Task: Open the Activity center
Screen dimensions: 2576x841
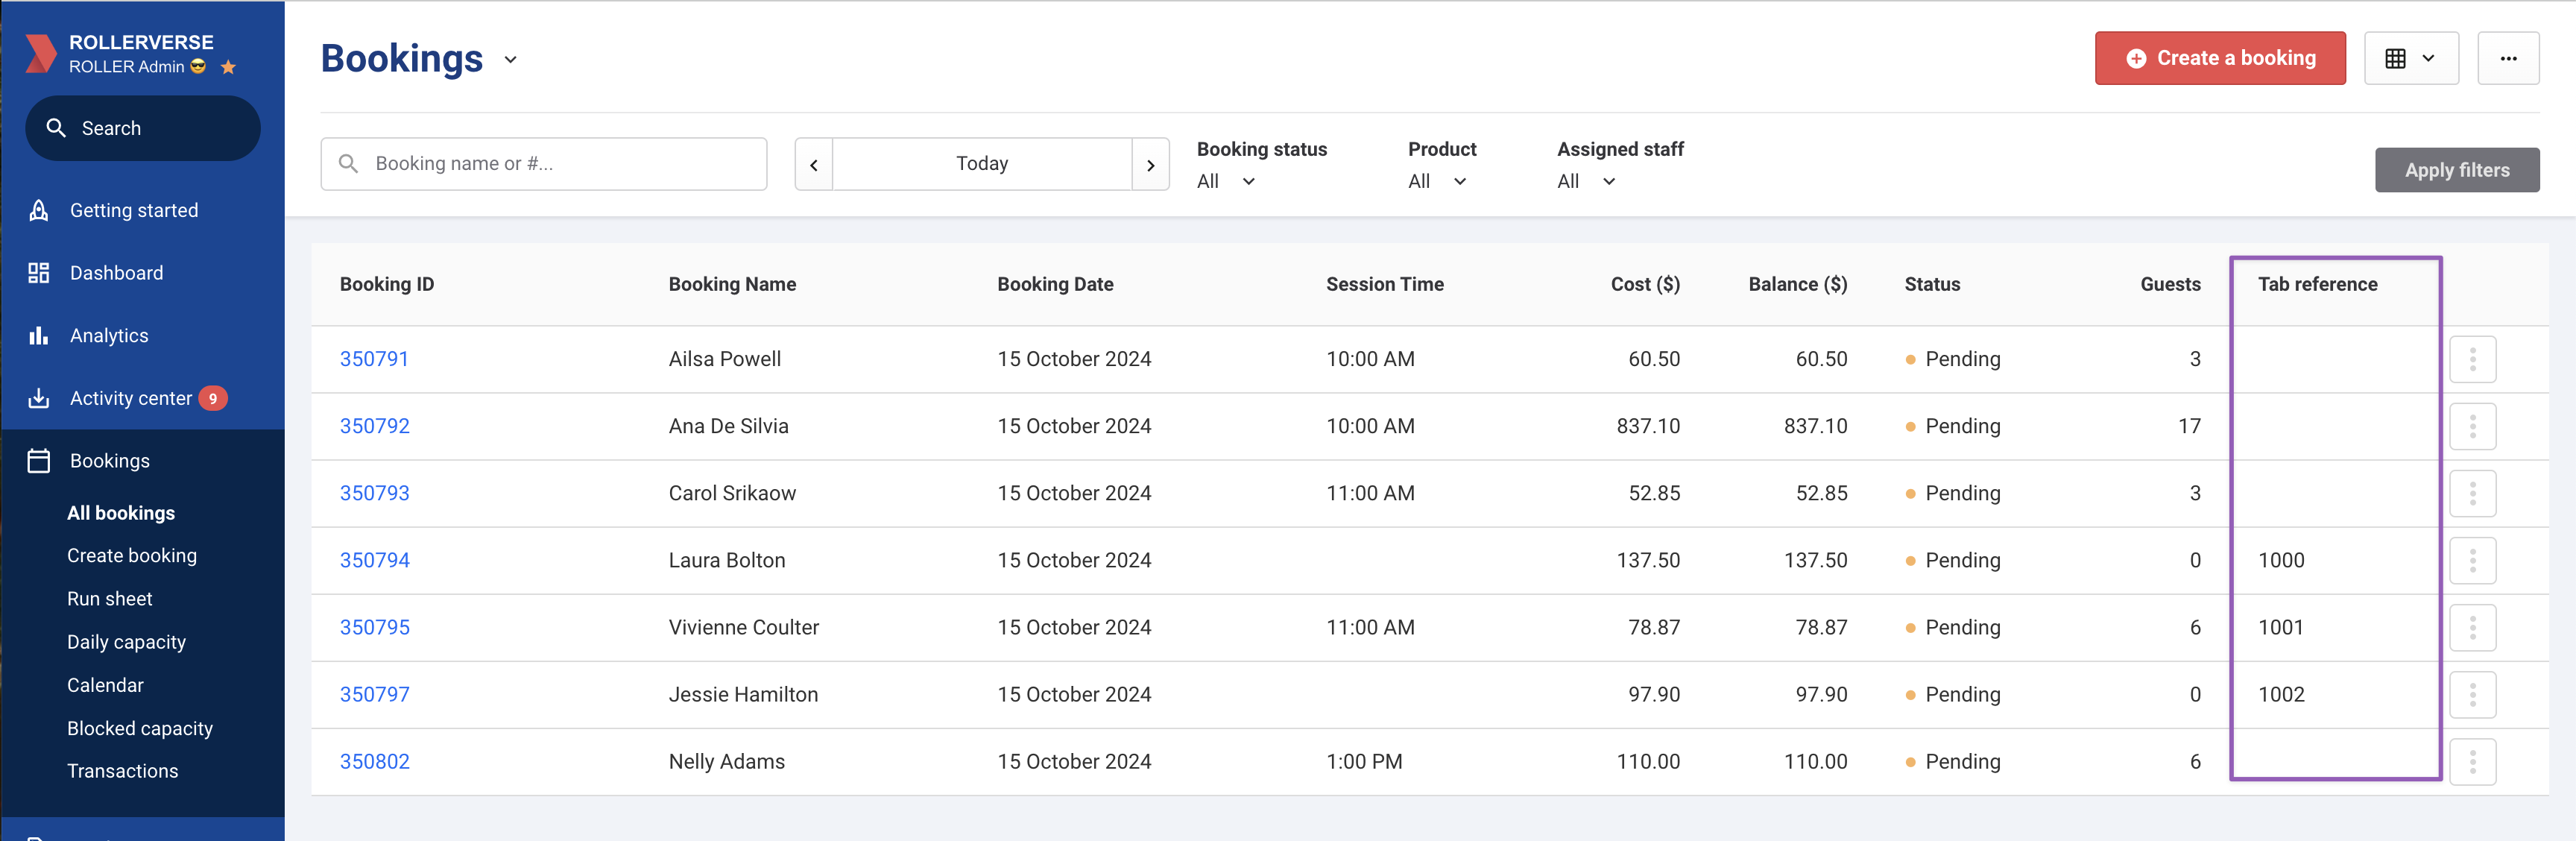Action: pos(131,398)
